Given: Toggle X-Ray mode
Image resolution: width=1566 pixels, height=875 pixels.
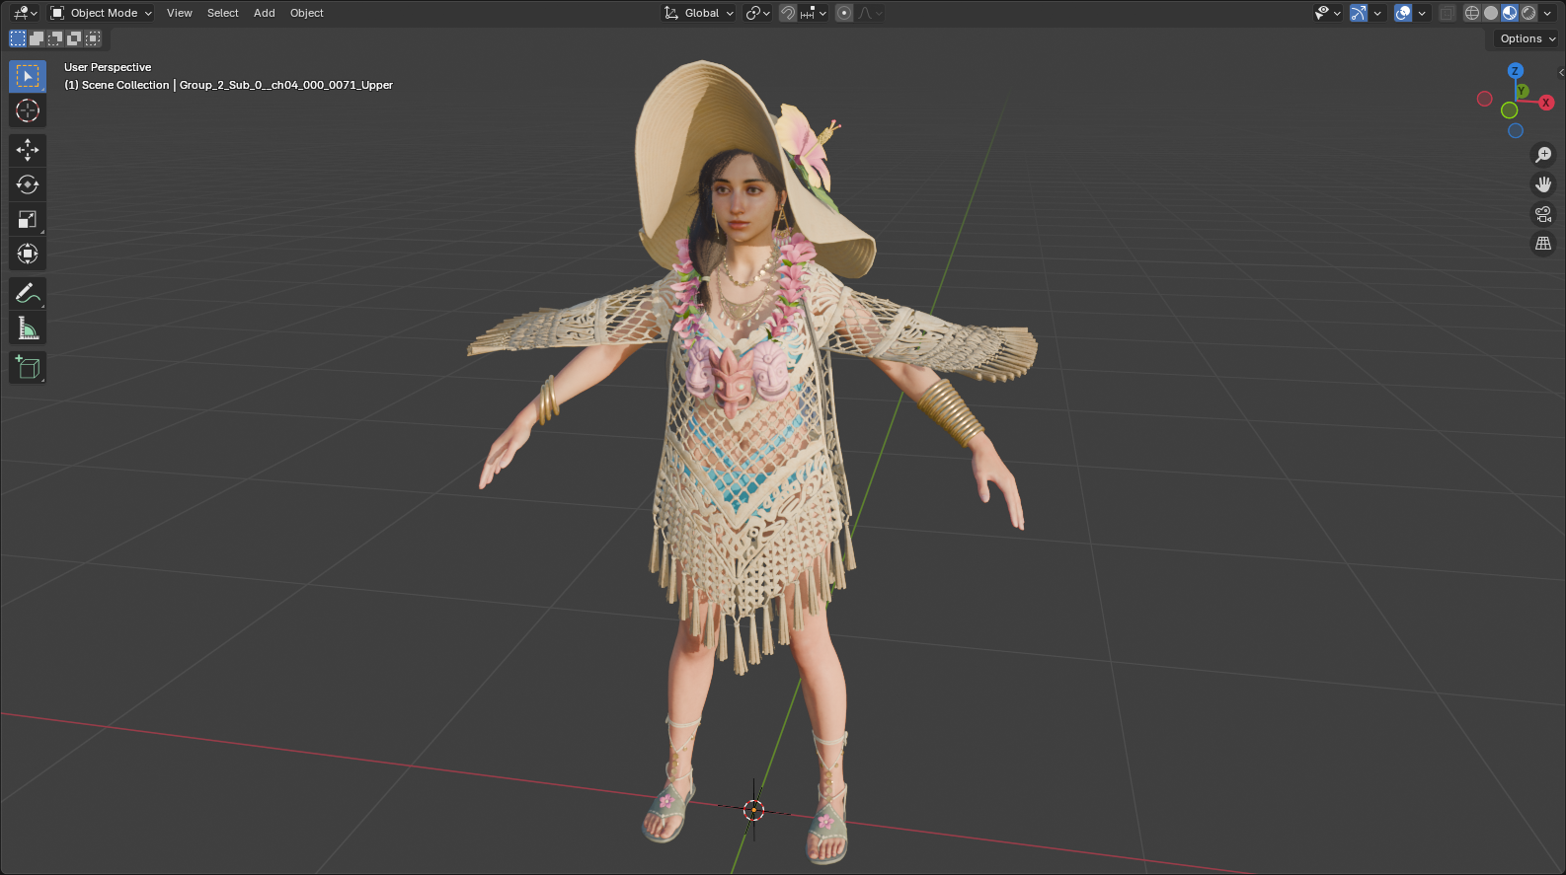Looking at the screenshot, I should coord(1448,13).
